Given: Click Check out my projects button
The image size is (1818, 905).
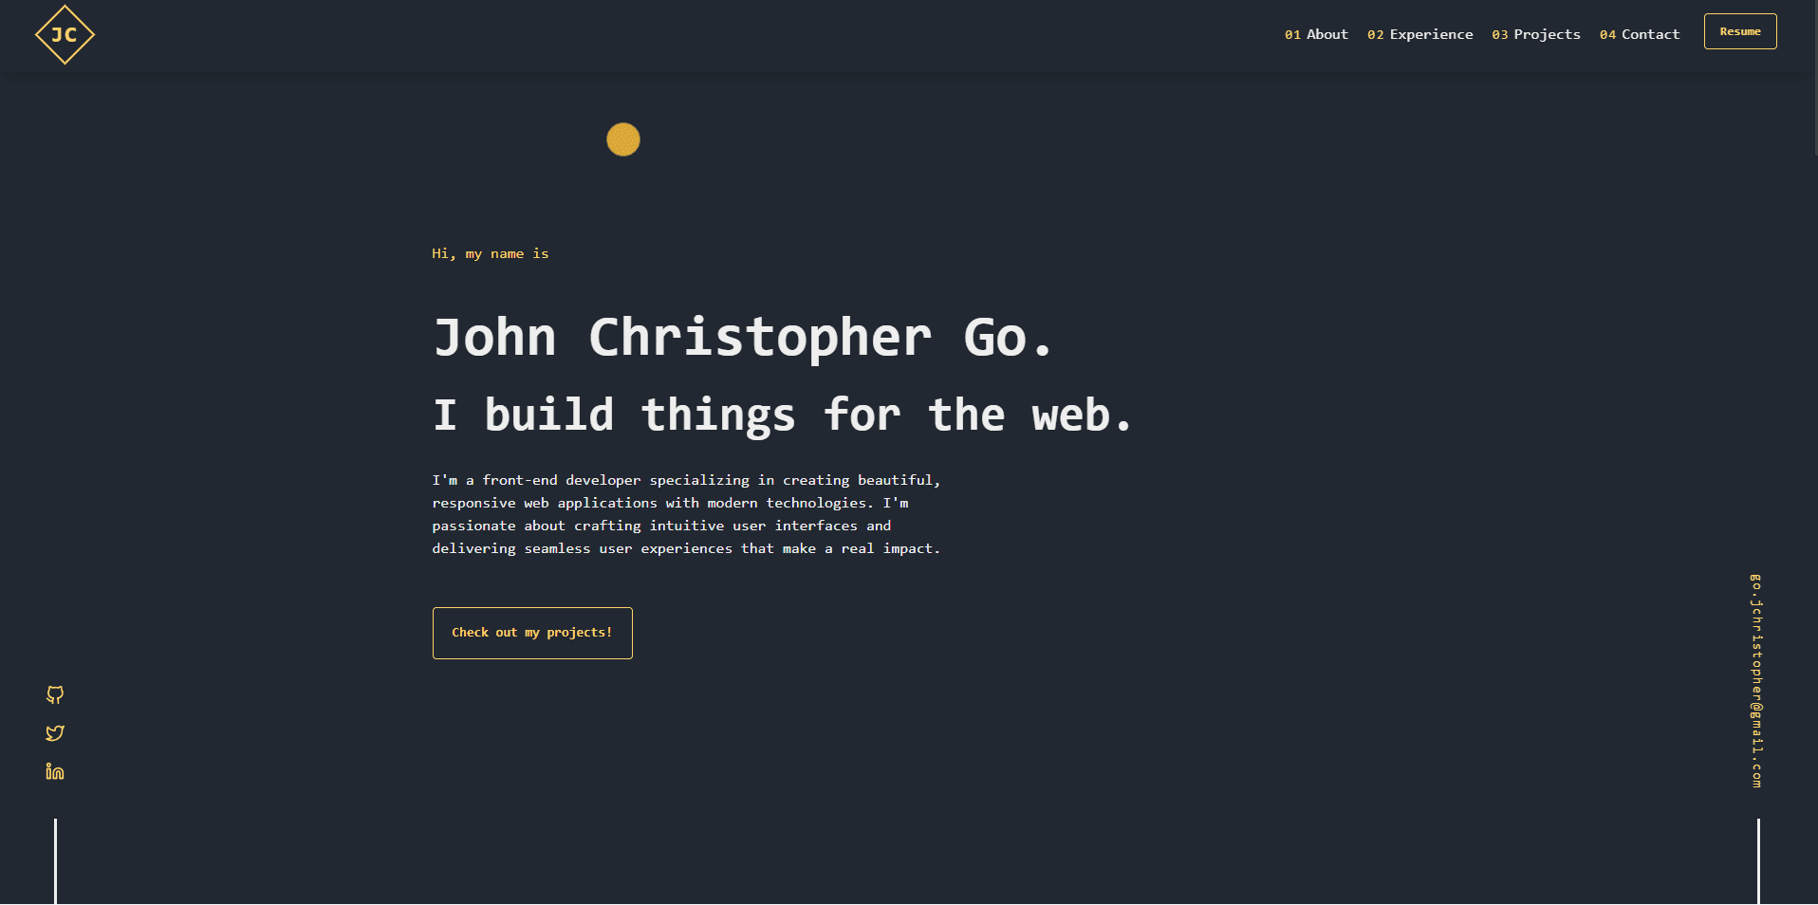Looking at the screenshot, I should click(x=532, y=633).
